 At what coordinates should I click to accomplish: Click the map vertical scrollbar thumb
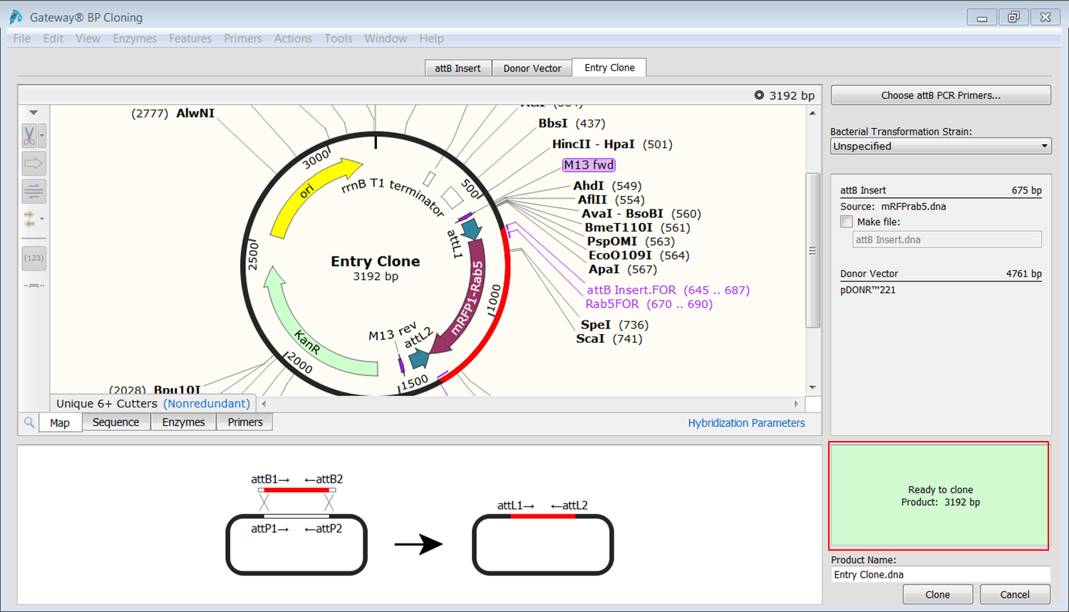812,250
